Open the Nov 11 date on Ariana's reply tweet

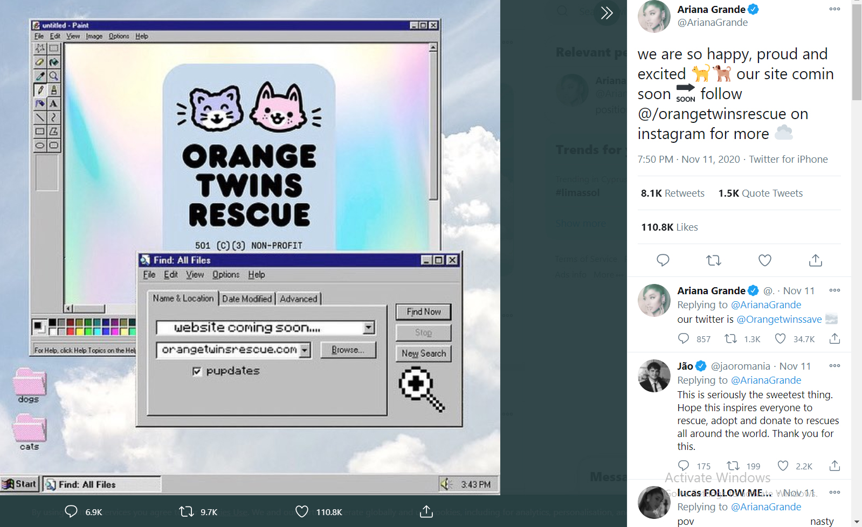[x=799, y=291]
